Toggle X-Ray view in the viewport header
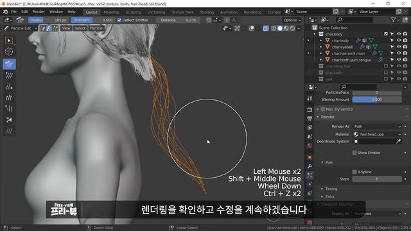Image resolution: width=411 pixels, height=231 pixels. 265,28
